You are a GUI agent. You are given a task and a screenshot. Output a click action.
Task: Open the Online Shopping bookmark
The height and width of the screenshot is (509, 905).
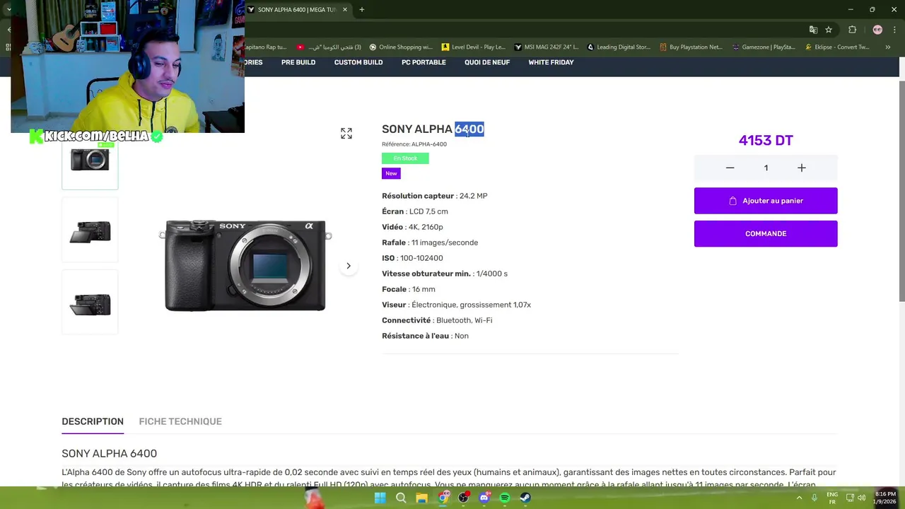[400, 47]
